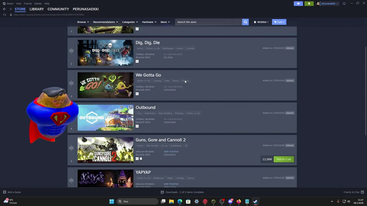This screenshot has height=206, width=367.
Task: Click the drag handle for We Gotta Go
Action: coord(71,83)
